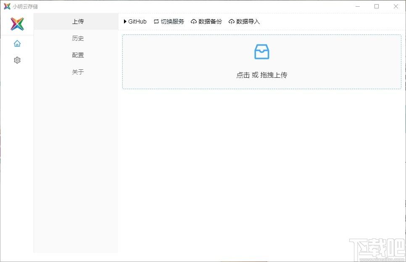Click the 切换服务 switch service button
406x262 pixels.
tap(169, 21)
